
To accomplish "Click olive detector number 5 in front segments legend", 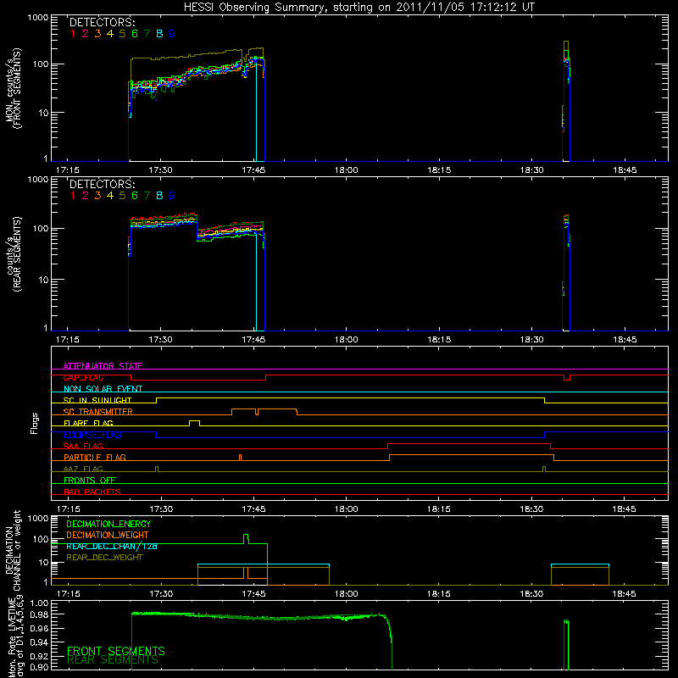I will pos(122,34).
